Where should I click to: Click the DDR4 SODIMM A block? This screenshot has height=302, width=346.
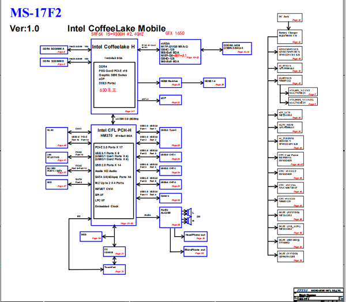54,49
